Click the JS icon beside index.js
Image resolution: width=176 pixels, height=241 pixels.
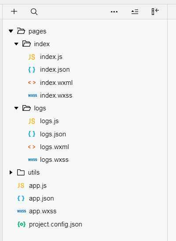(32, 57)
